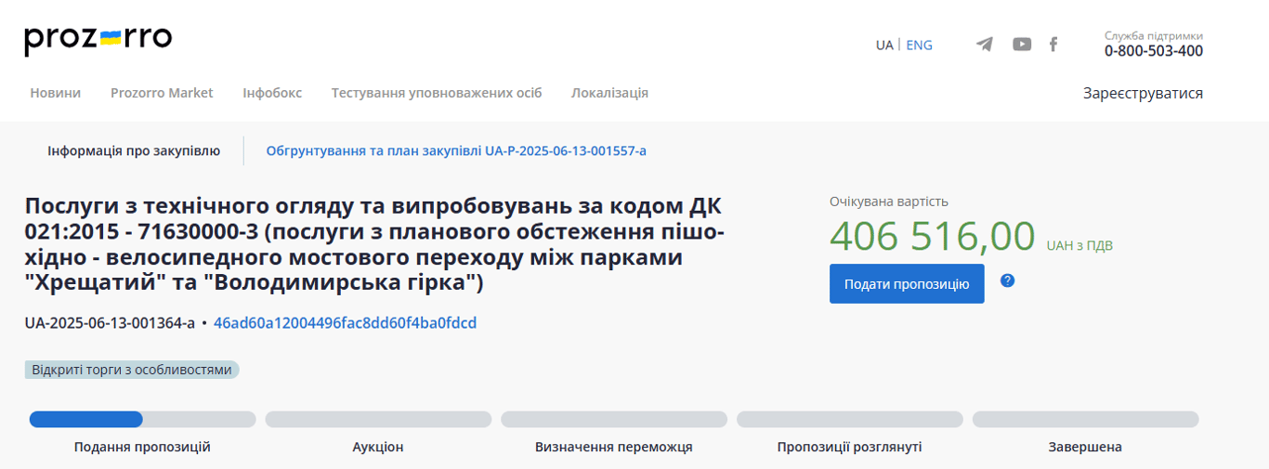Open the YouTube icon link
Image resolution: width=1269 pixels, height=469 pixels.
click(1022, 45)
